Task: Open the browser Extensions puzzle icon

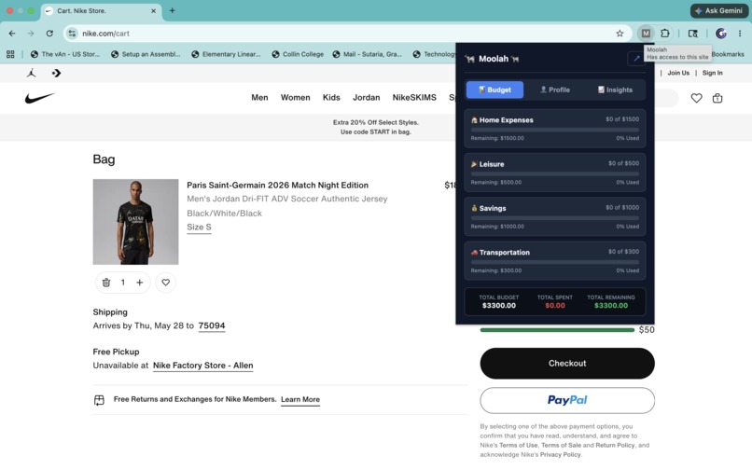Action: tap(664, 33)
